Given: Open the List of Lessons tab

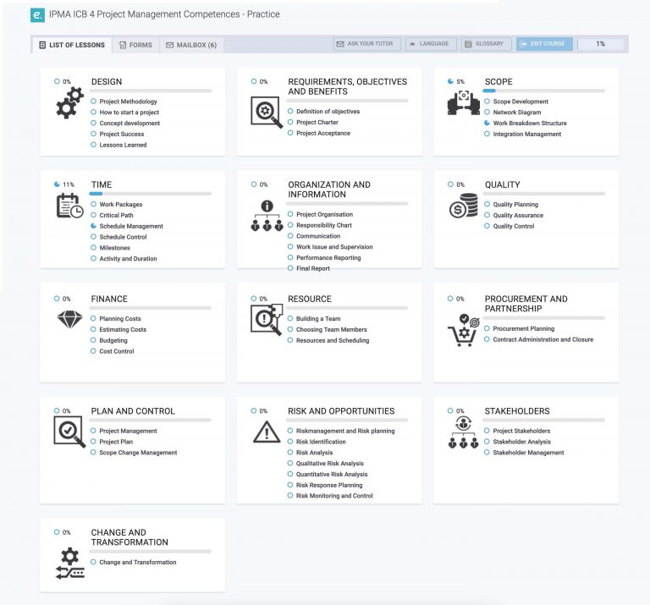Looking at the screenshot, I should click(71, 45).
